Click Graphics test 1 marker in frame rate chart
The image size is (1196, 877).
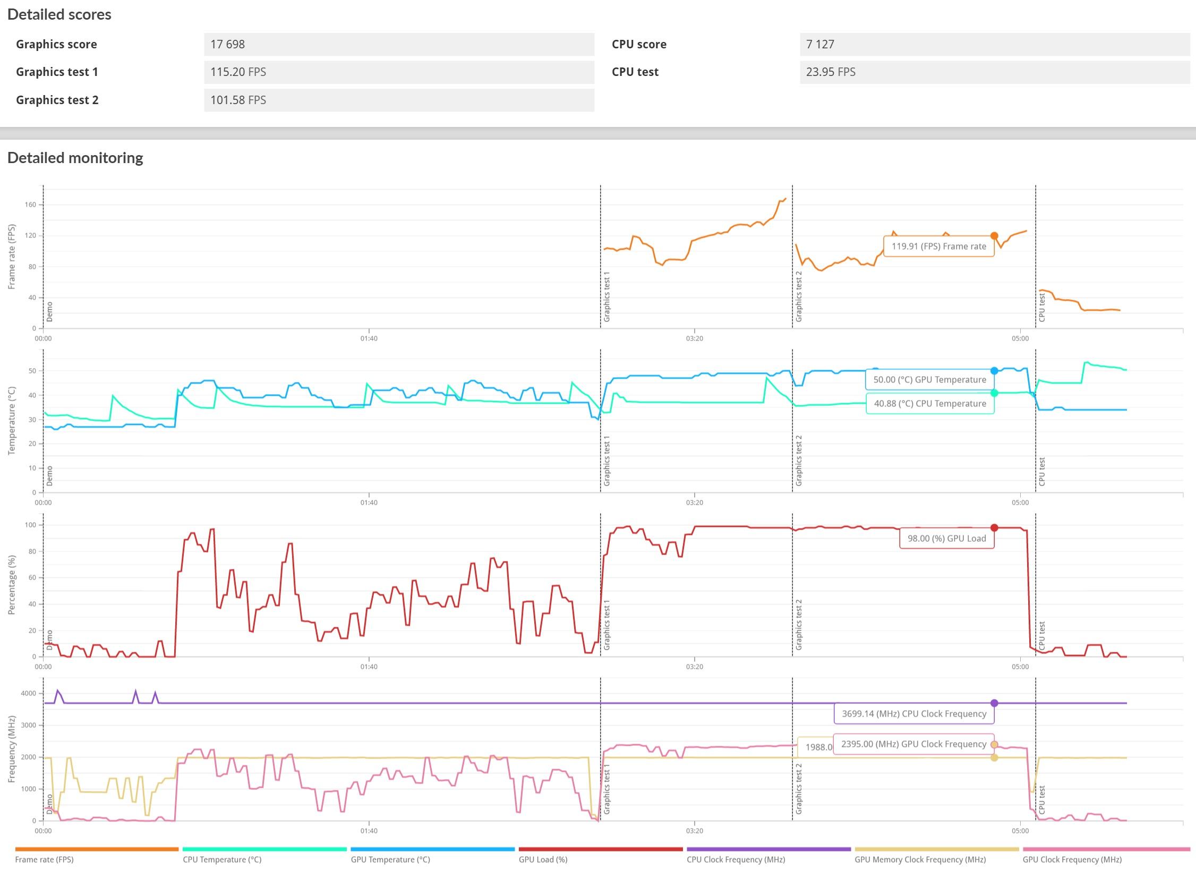pos(606,296)
